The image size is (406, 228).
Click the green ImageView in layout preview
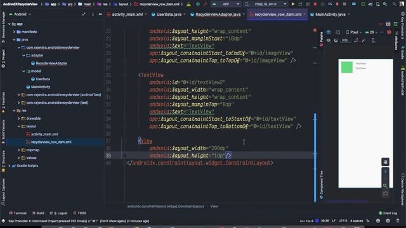point(347,67)
